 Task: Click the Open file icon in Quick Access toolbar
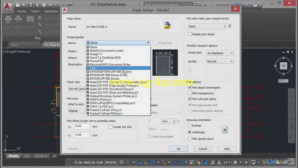[x=24, y=5]
